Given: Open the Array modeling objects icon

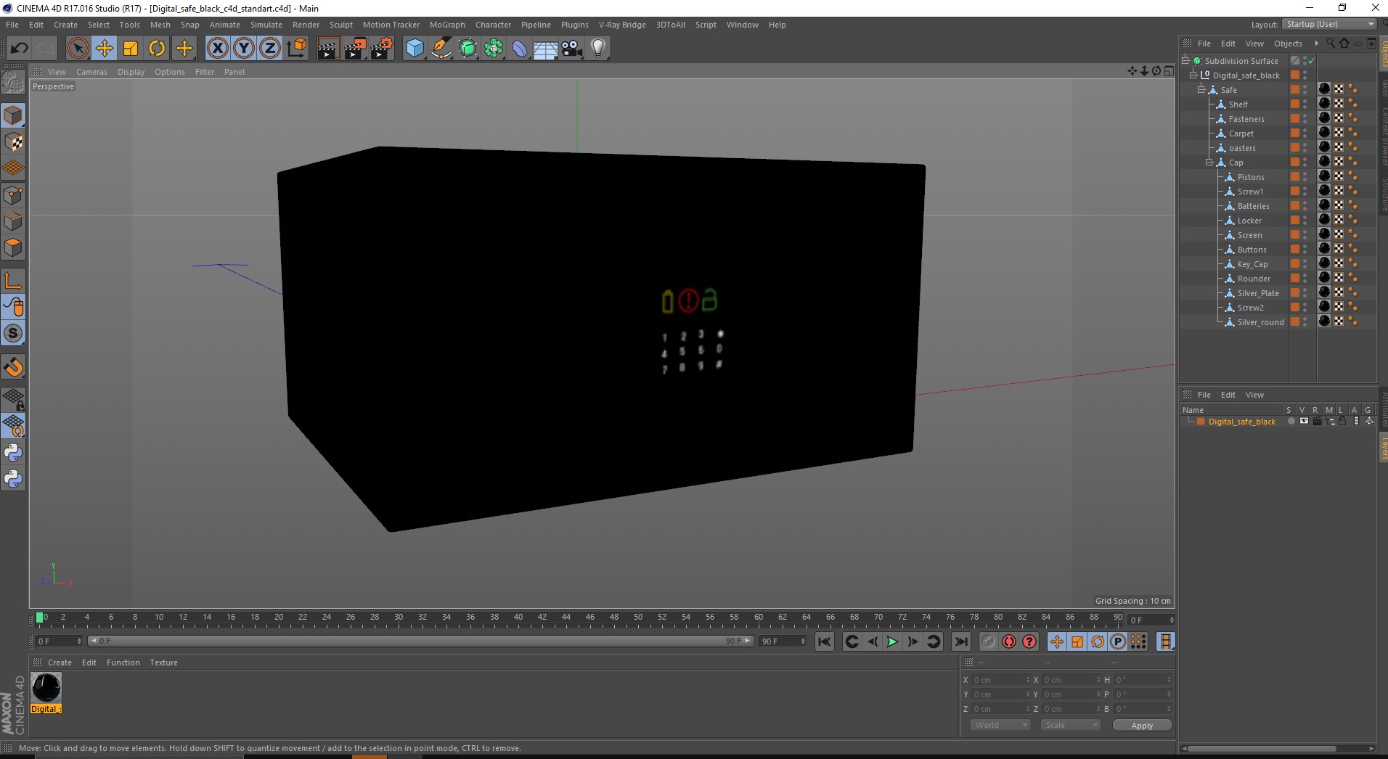Looking at the screenshot, I should tap(494, 49).
